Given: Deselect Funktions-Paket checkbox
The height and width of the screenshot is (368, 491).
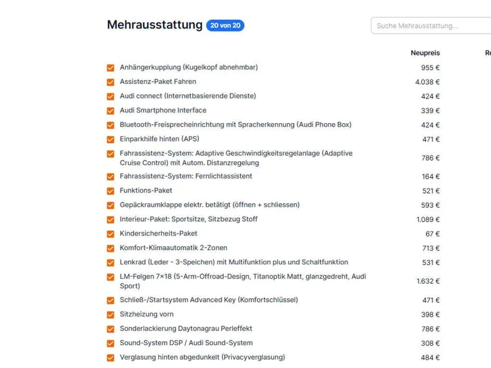Looking at the screenshot, I should point(111,191).
